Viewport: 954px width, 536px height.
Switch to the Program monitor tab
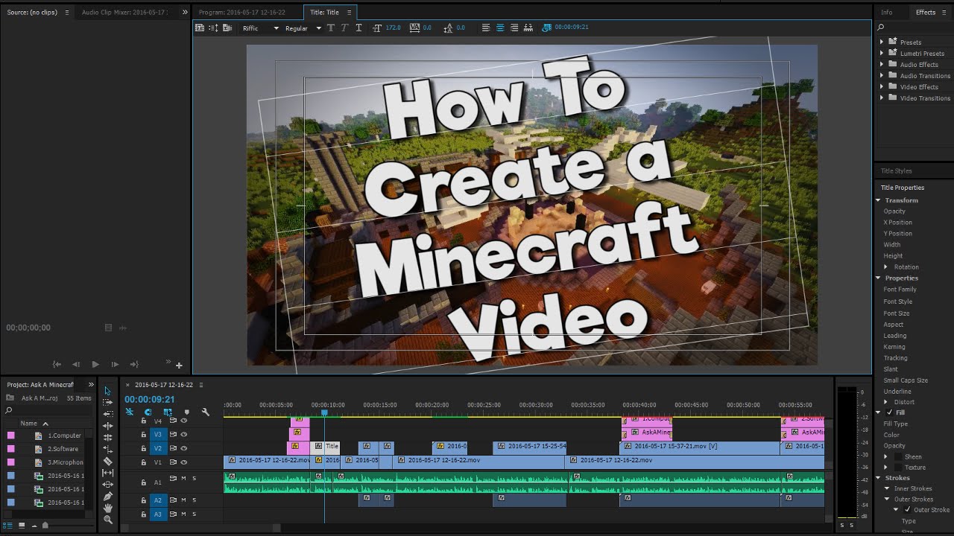[x=241, y=12]
